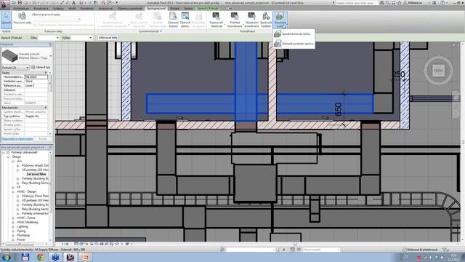Image resolution: width=465 pixels, height=262 pixels.
Task: Open the Potrubí (2) filter dropdown
Action: click(x=15, y=68)
